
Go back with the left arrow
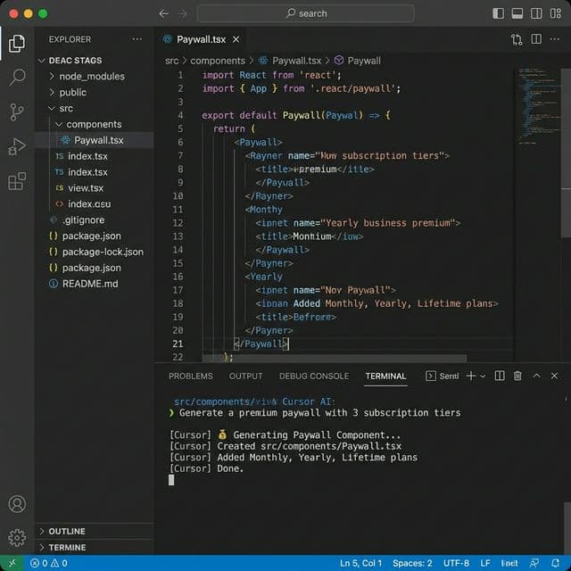pyautogui.click(x=164, y=14)
